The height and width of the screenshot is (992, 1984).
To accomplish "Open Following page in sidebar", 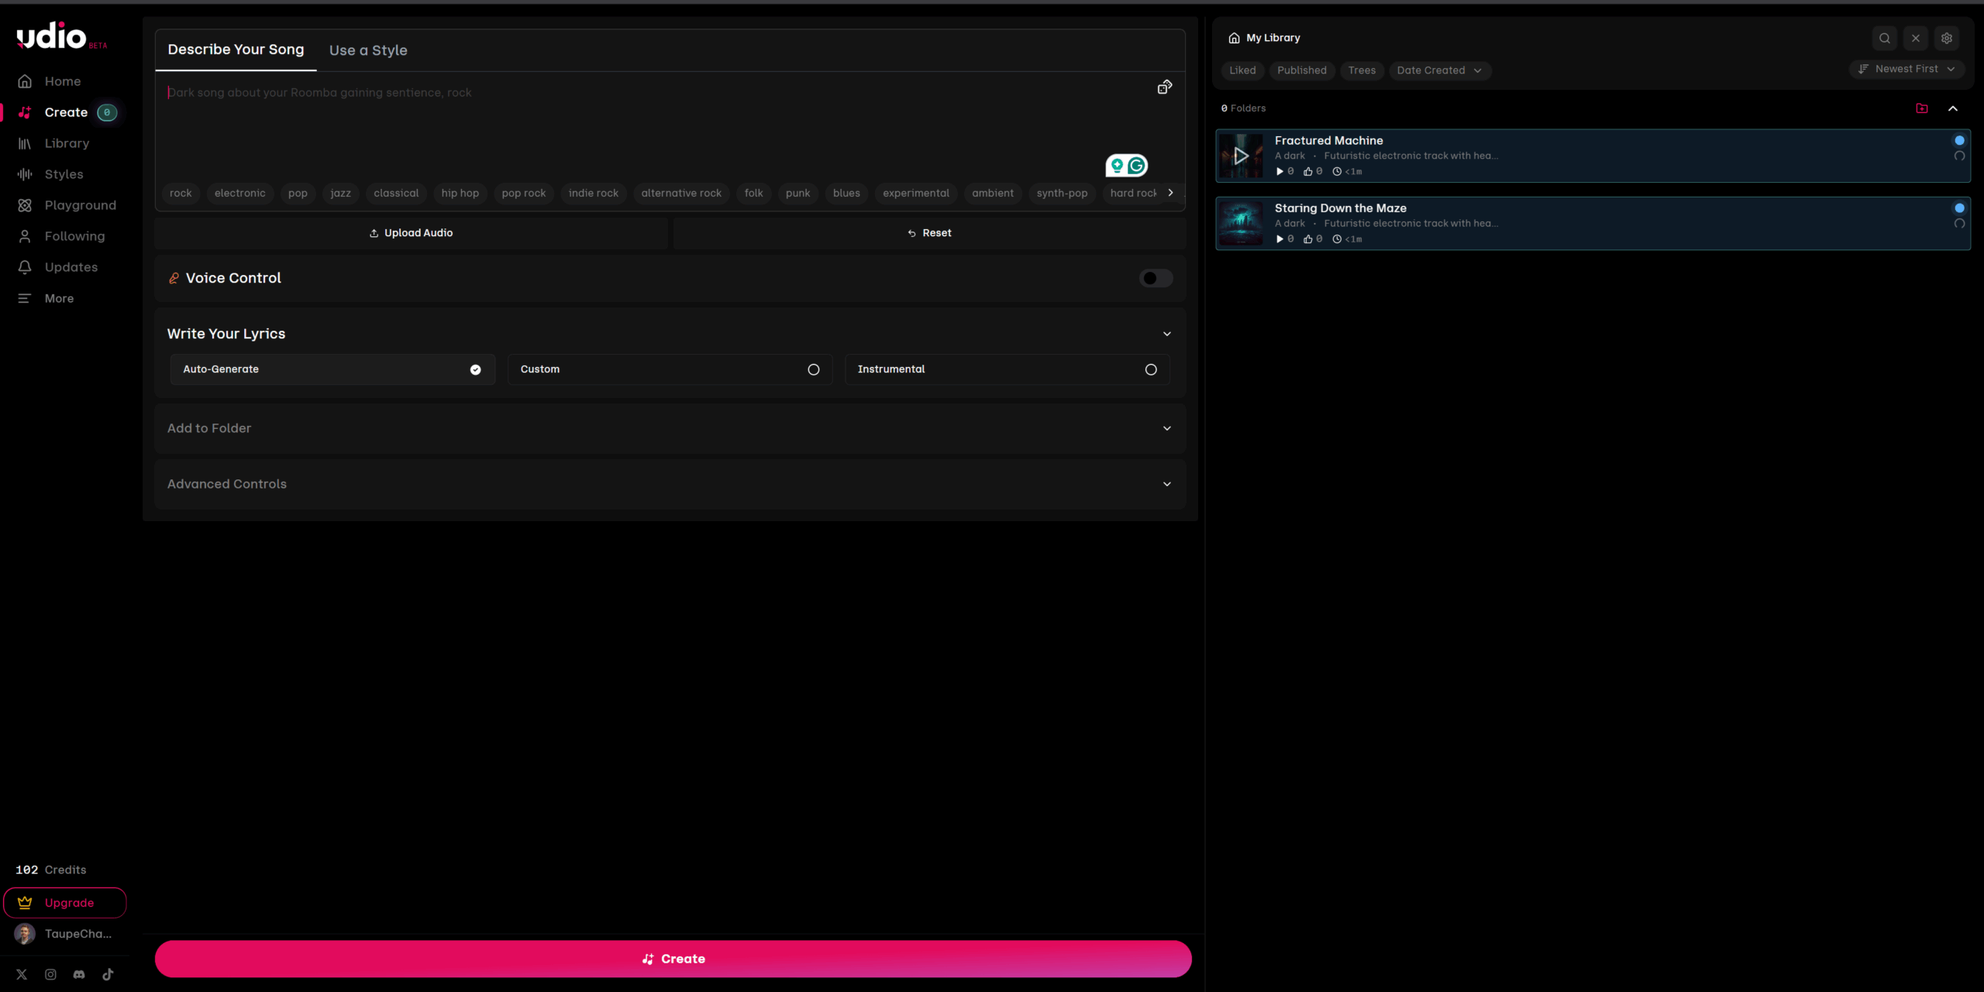I will [61, 236].
